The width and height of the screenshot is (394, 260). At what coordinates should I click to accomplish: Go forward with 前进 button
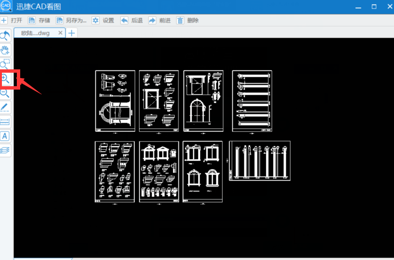pos(160,20)
